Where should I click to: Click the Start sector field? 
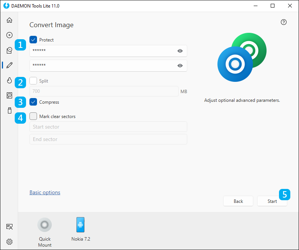[x=108, y=127]
